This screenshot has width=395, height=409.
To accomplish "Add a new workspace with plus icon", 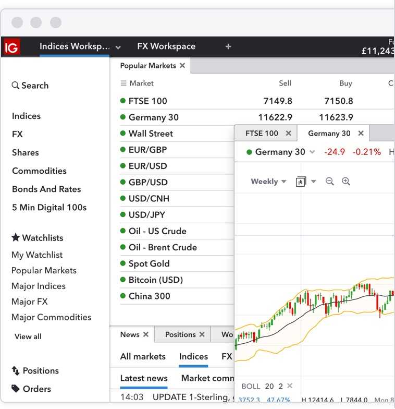I will point(228,46).
